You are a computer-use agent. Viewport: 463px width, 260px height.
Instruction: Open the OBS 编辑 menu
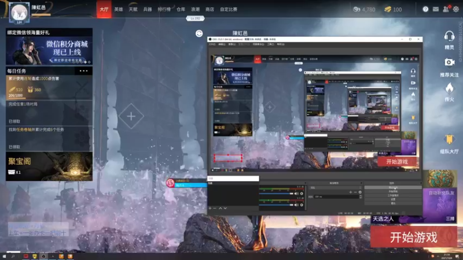(x=222, y=44)
